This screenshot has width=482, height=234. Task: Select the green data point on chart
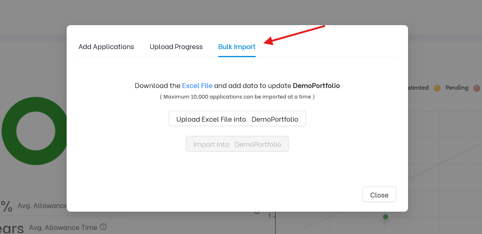click(385, 217)
